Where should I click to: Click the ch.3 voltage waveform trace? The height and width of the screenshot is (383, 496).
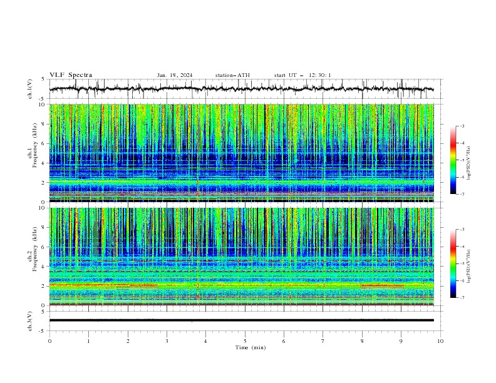pyautogui.click(x=241, y=320)
